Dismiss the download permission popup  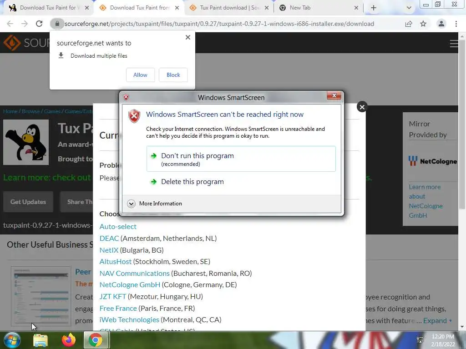188,37
